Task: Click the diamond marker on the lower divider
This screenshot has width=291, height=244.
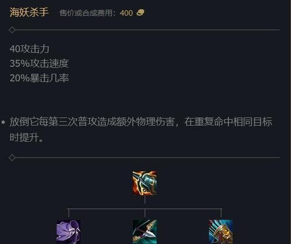Action: [x=12, y=157]
